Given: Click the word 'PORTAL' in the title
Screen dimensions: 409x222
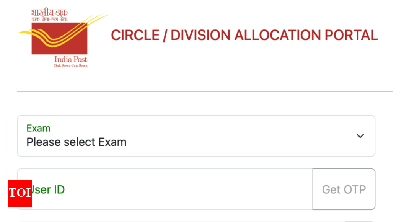Looking at the screenshot, I should [351, 35].
